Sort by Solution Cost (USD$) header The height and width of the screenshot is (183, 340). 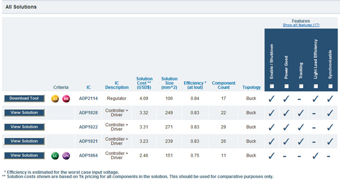coord(144,83)
